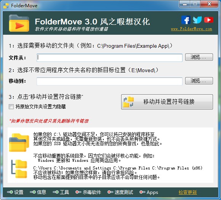Click the folder tree icon in info panel

click(19, 169)
